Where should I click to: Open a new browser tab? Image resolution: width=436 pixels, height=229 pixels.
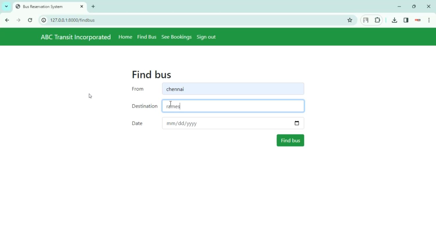coord(93,6)
